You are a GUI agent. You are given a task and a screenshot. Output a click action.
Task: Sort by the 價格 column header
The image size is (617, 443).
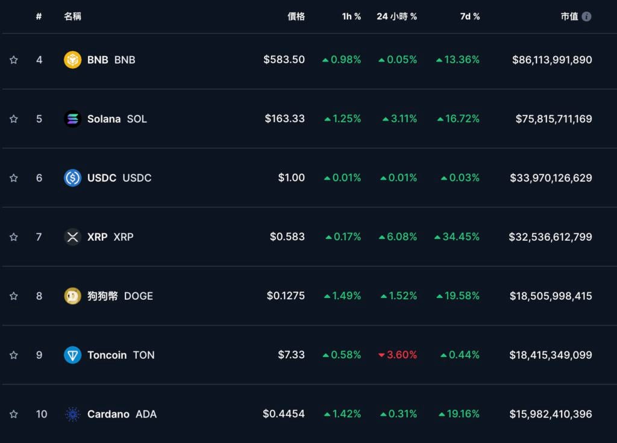(296, 16)
